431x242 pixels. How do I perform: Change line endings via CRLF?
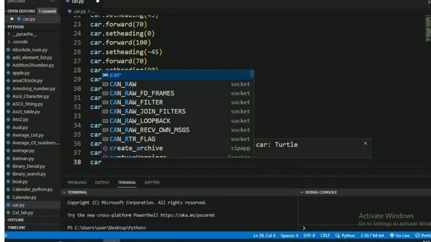tap(325, 236)
